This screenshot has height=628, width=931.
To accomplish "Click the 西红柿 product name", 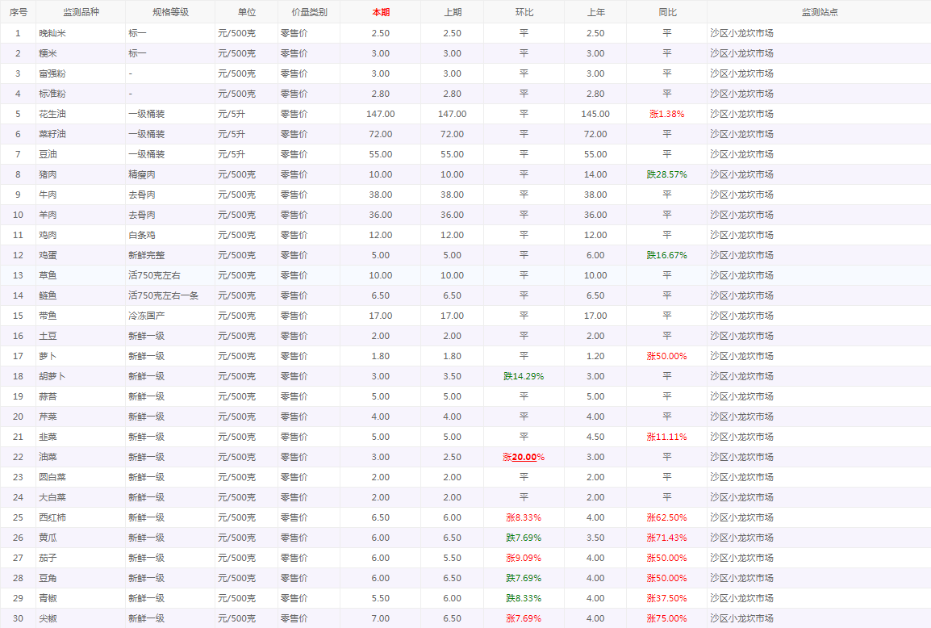I will coord(52,517).
